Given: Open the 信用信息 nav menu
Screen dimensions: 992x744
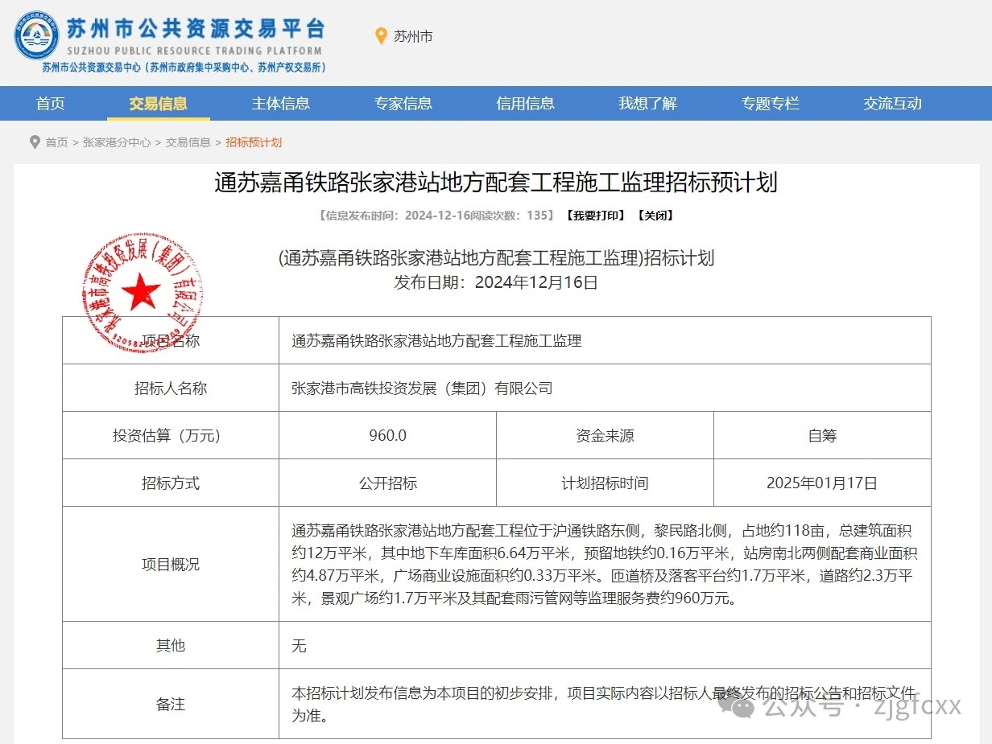Looking at the screenshot, I should [x=526, y=103].
